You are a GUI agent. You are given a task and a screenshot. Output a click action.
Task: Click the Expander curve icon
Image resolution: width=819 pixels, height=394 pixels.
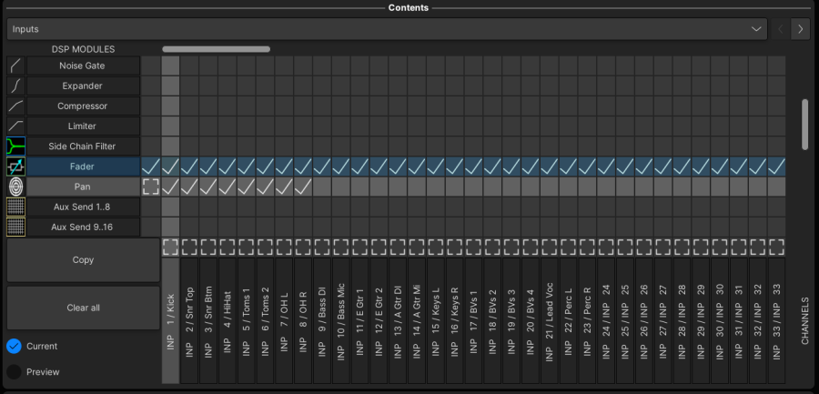click(x=16, y=86)
